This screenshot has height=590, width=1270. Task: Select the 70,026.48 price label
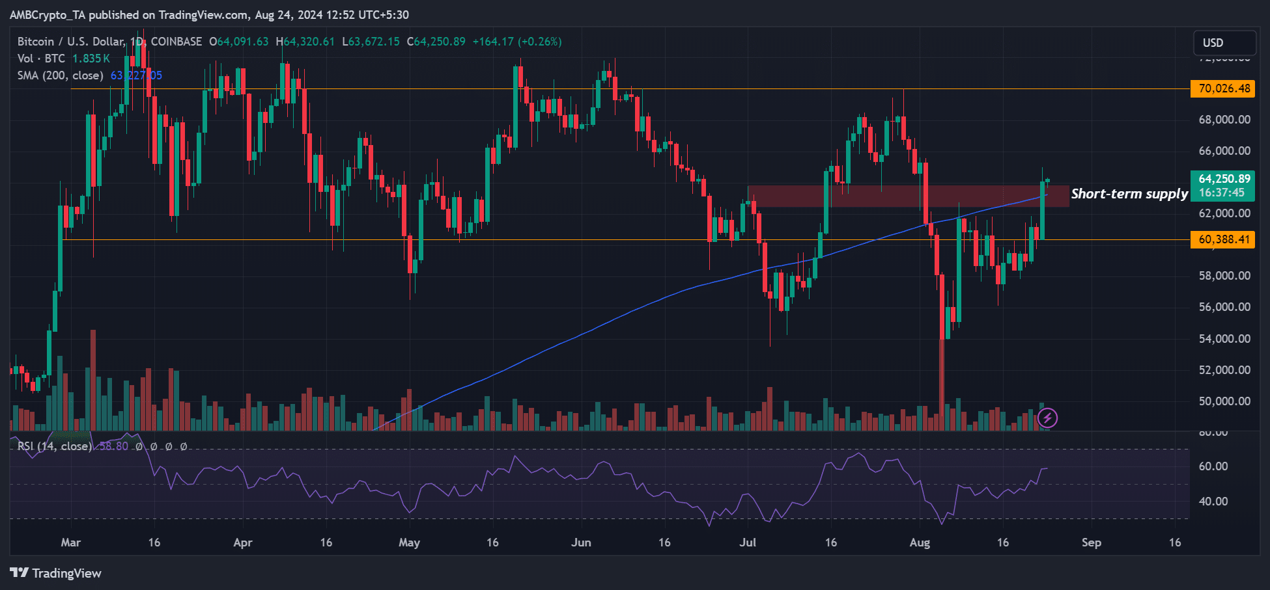(x=1222, y=88)
